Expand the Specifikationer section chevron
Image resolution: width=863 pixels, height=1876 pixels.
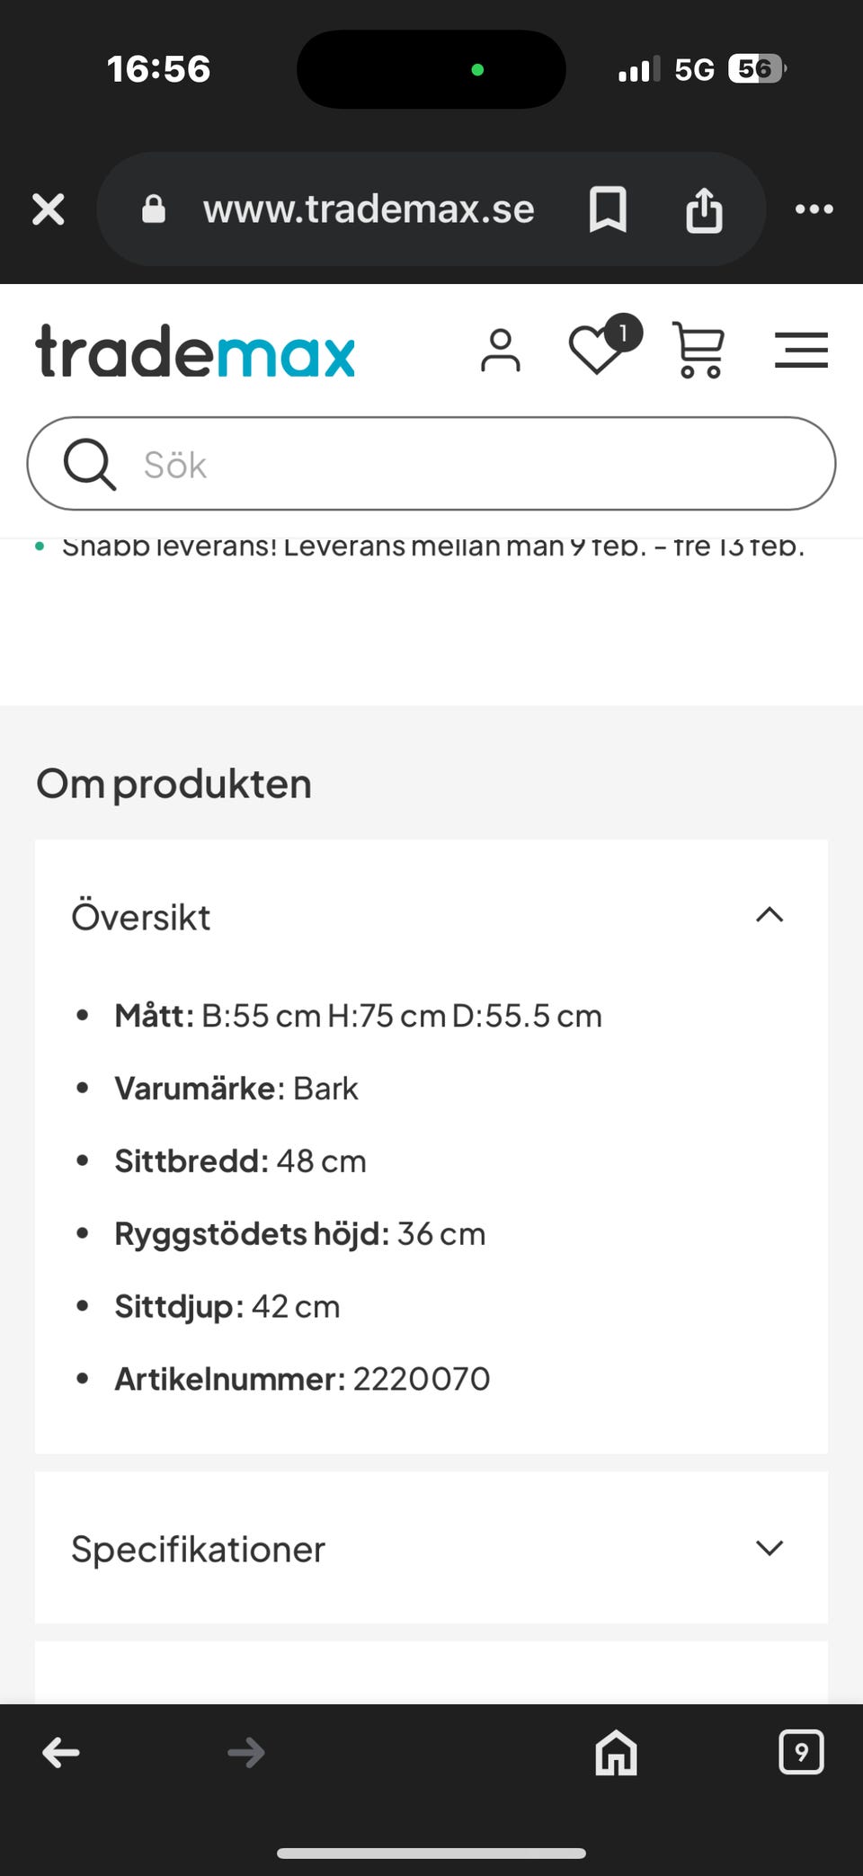tap(770, 1548)
